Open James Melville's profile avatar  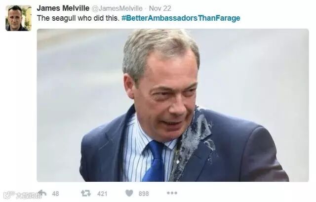[19, 18]
